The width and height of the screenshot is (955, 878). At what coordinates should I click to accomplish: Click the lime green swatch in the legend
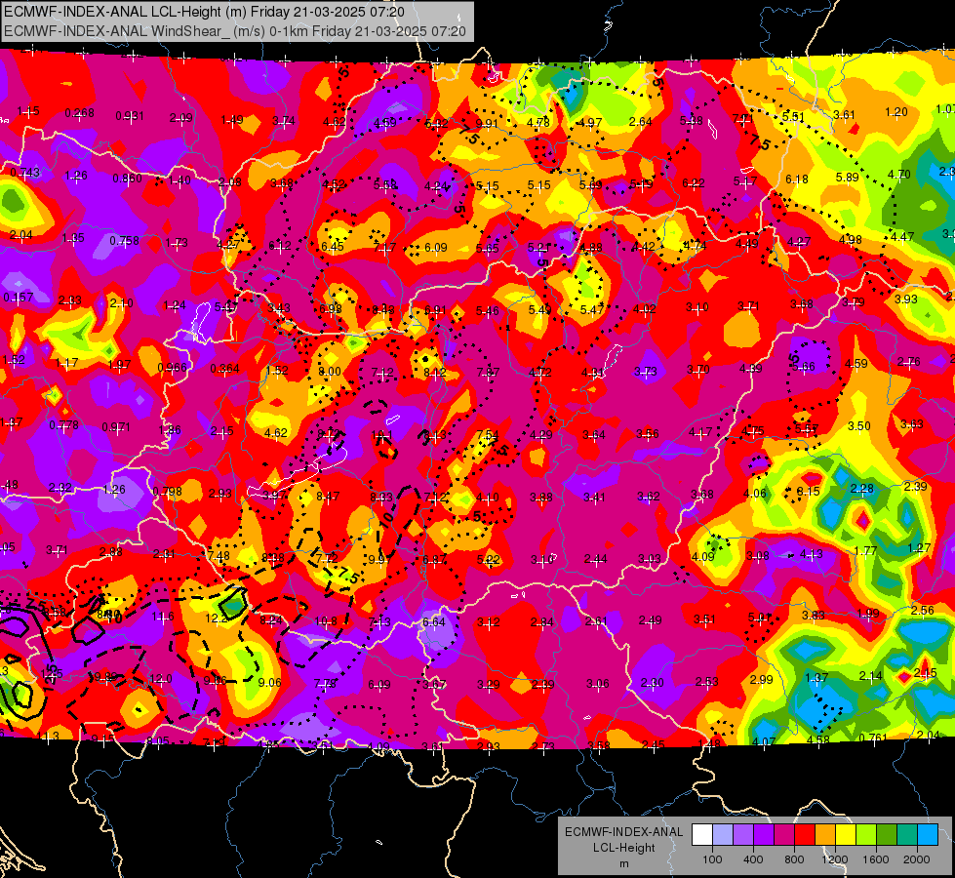[866, 835]
